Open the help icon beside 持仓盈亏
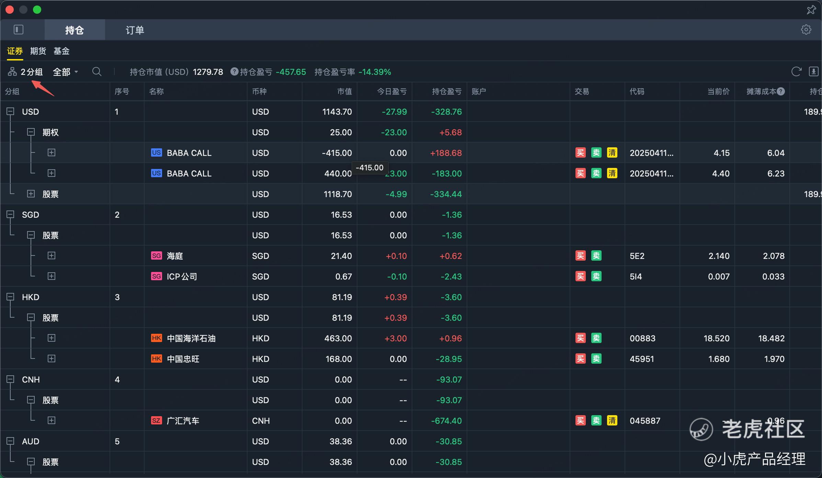The width and height of the screenshot is (822, 478). pyautogui.click(x=234, y=71)
